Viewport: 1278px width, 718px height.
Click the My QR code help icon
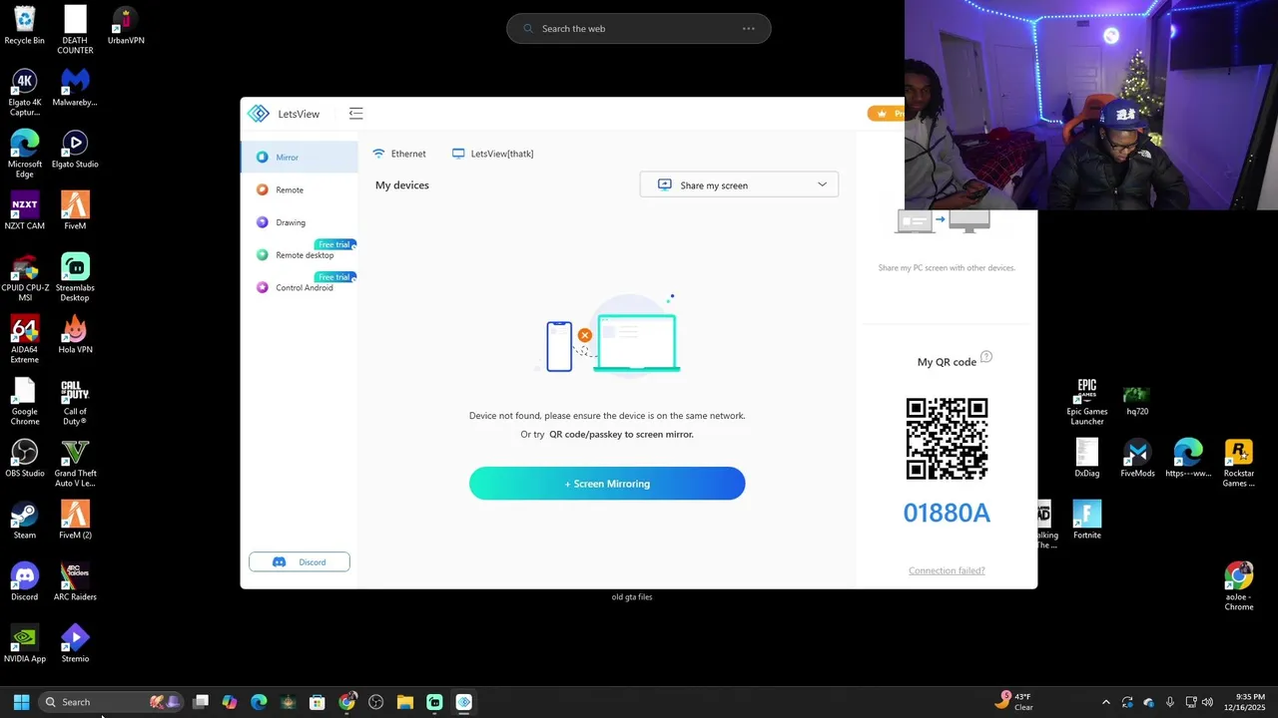coord(986,357)
